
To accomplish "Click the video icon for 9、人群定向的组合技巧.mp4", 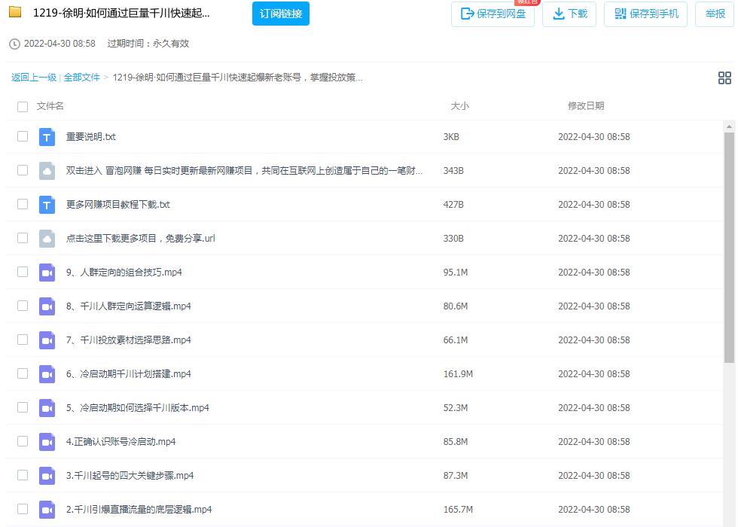I will pyautogui.click(x=47, y=273).
